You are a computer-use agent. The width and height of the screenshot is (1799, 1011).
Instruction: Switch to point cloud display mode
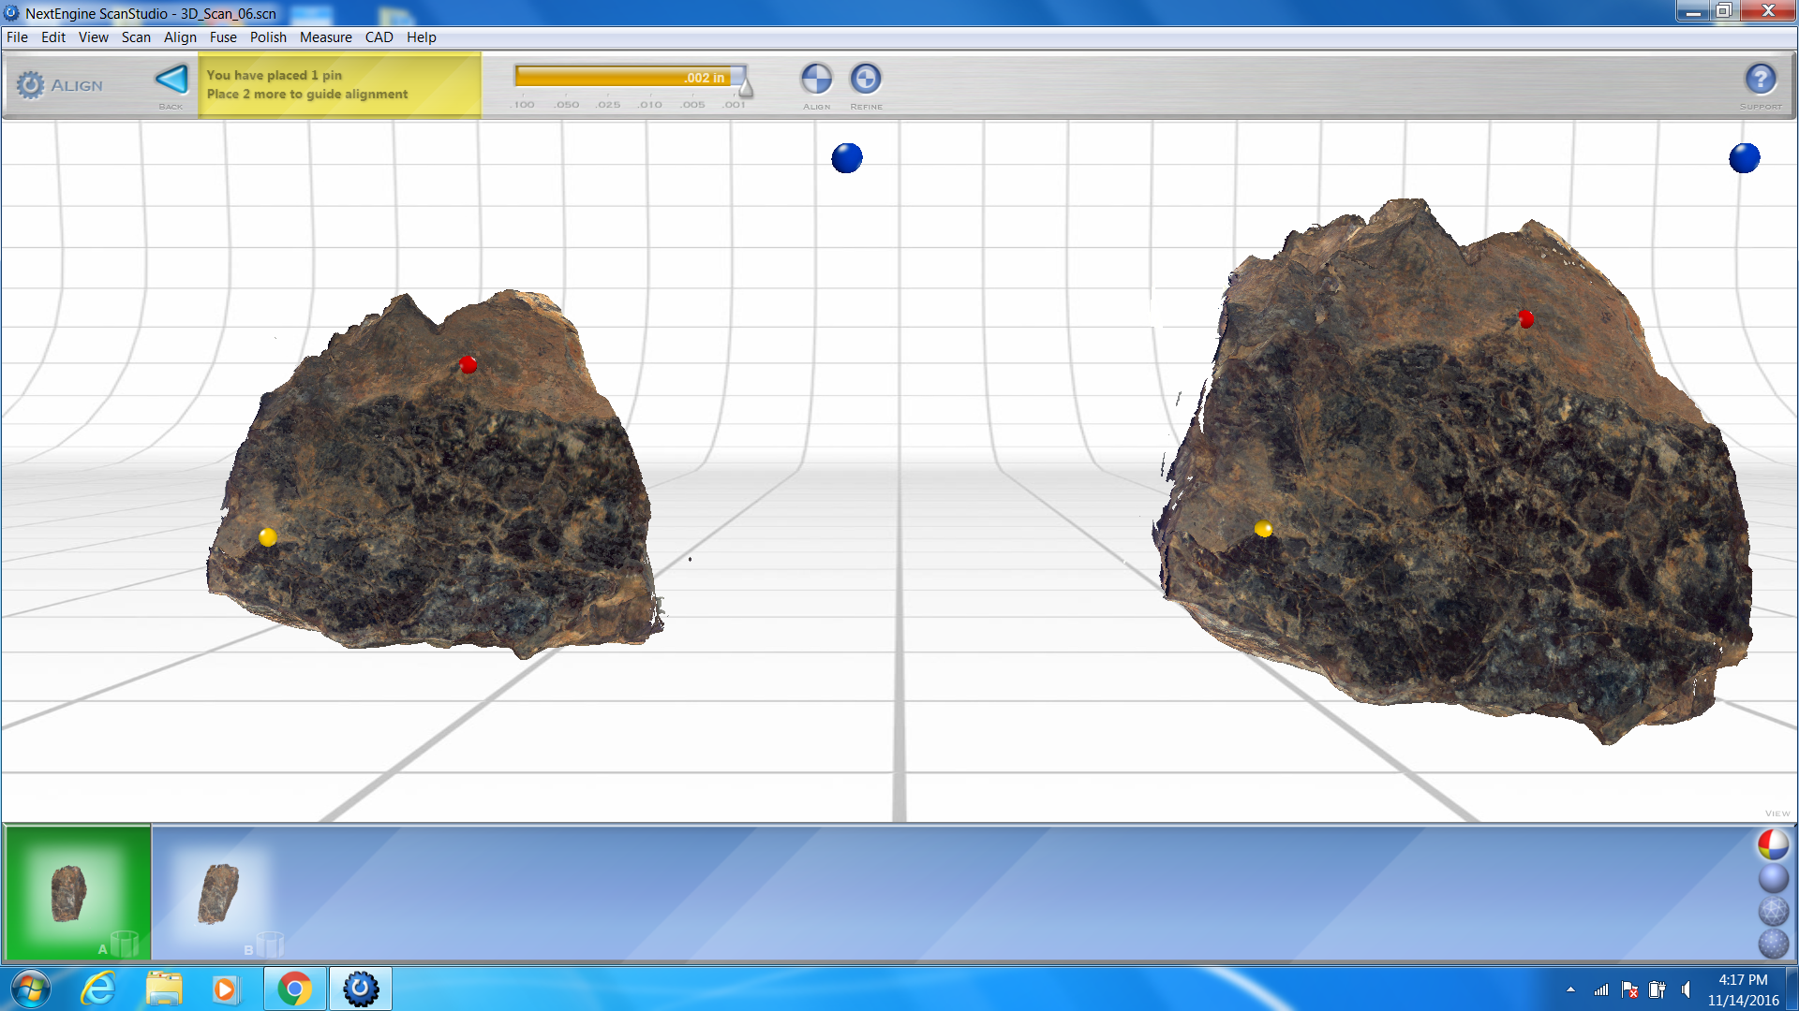tap(1774, 942)
